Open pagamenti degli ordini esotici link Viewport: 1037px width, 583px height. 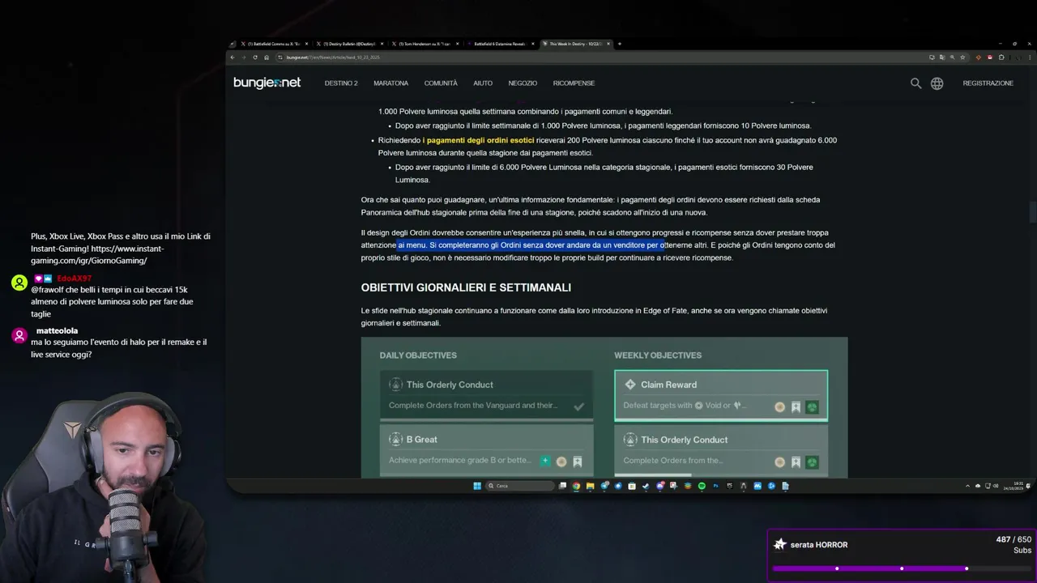point(478,140)
